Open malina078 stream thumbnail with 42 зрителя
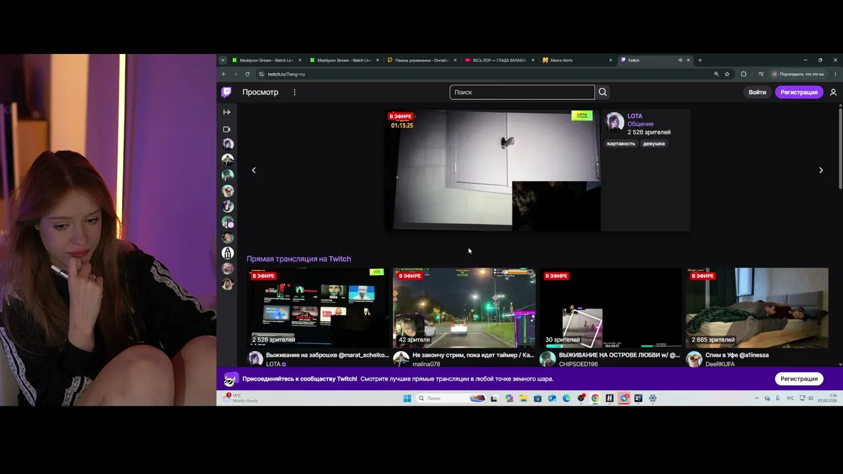This screenshot has height=474, width=843. click(464, 307)
